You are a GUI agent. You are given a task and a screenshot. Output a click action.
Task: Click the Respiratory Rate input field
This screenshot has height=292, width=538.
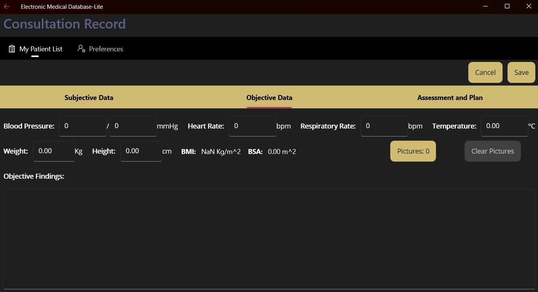point(384,126)
